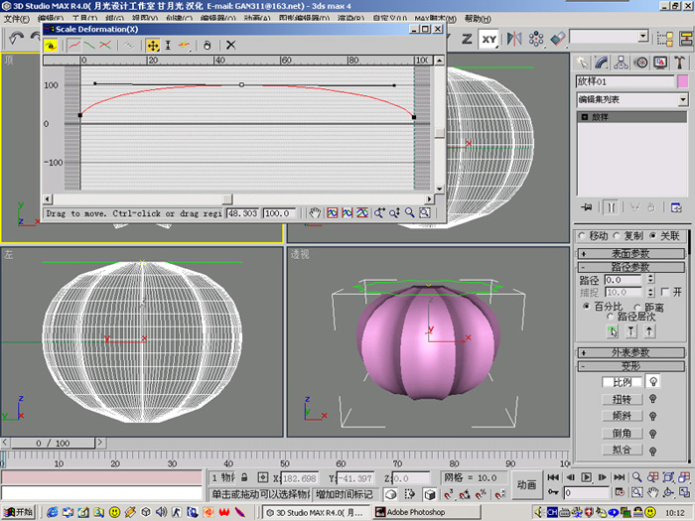The width and height of the screenshot is (695, 521).
Task: Toggle the lightbulb next to 扭转
Action: pyautogui.click(x=653, y=399)
